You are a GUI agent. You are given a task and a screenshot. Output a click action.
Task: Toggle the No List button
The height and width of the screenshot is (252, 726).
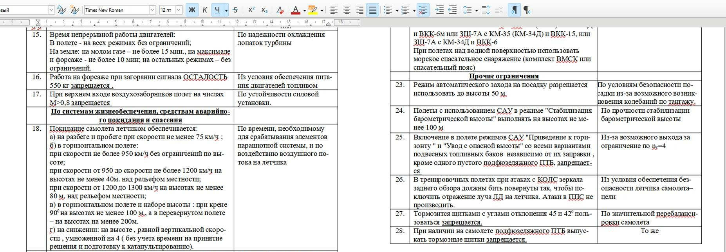pyautogui.click(x=423, y=10)
